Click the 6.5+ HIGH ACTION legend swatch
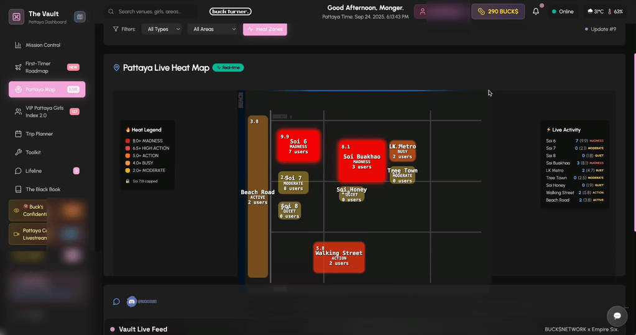 pyautogui.click(x=128, y=148)
